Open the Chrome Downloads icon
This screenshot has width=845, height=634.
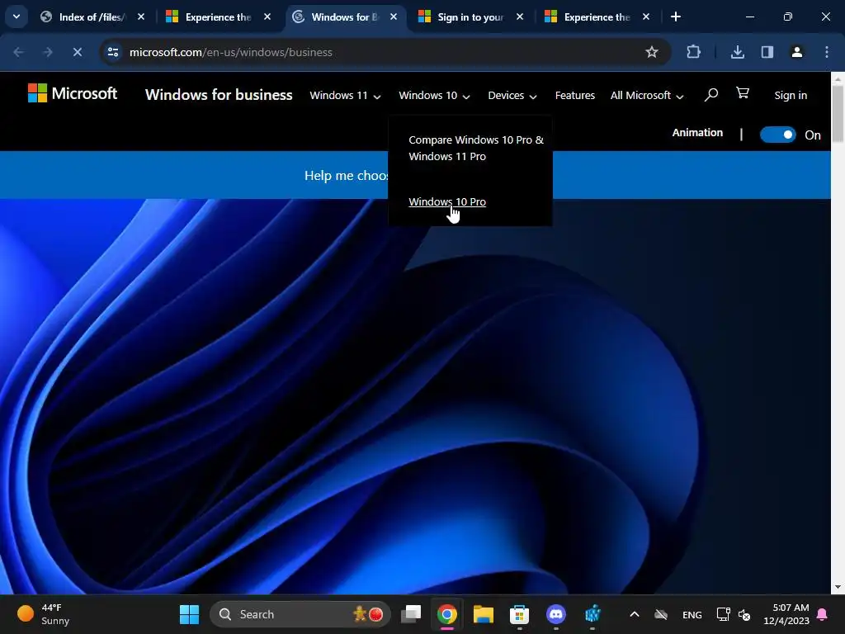coord(738,52)
